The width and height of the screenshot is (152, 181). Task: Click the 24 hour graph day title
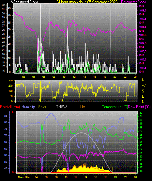tap(87, 2)
